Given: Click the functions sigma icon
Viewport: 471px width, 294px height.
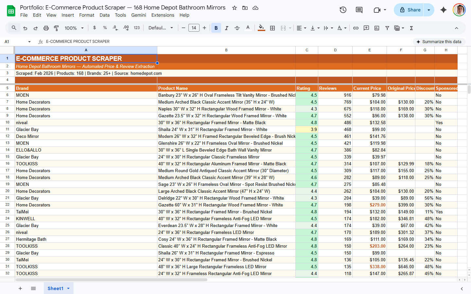Looking at the screenshot, I should coord(411,28).
